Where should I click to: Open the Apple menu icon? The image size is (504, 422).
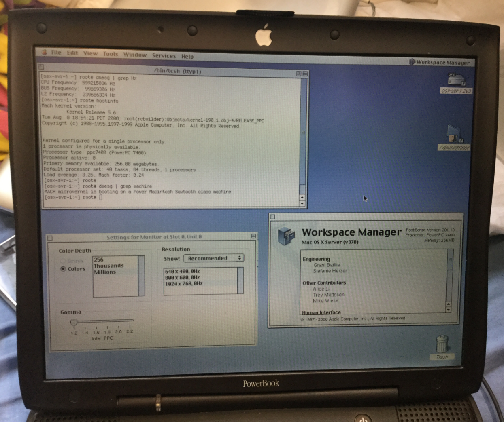click(x=44, y=52)
